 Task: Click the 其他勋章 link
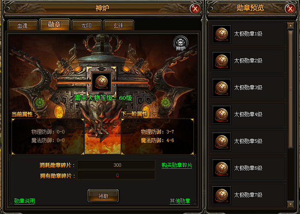coord(180,201)
